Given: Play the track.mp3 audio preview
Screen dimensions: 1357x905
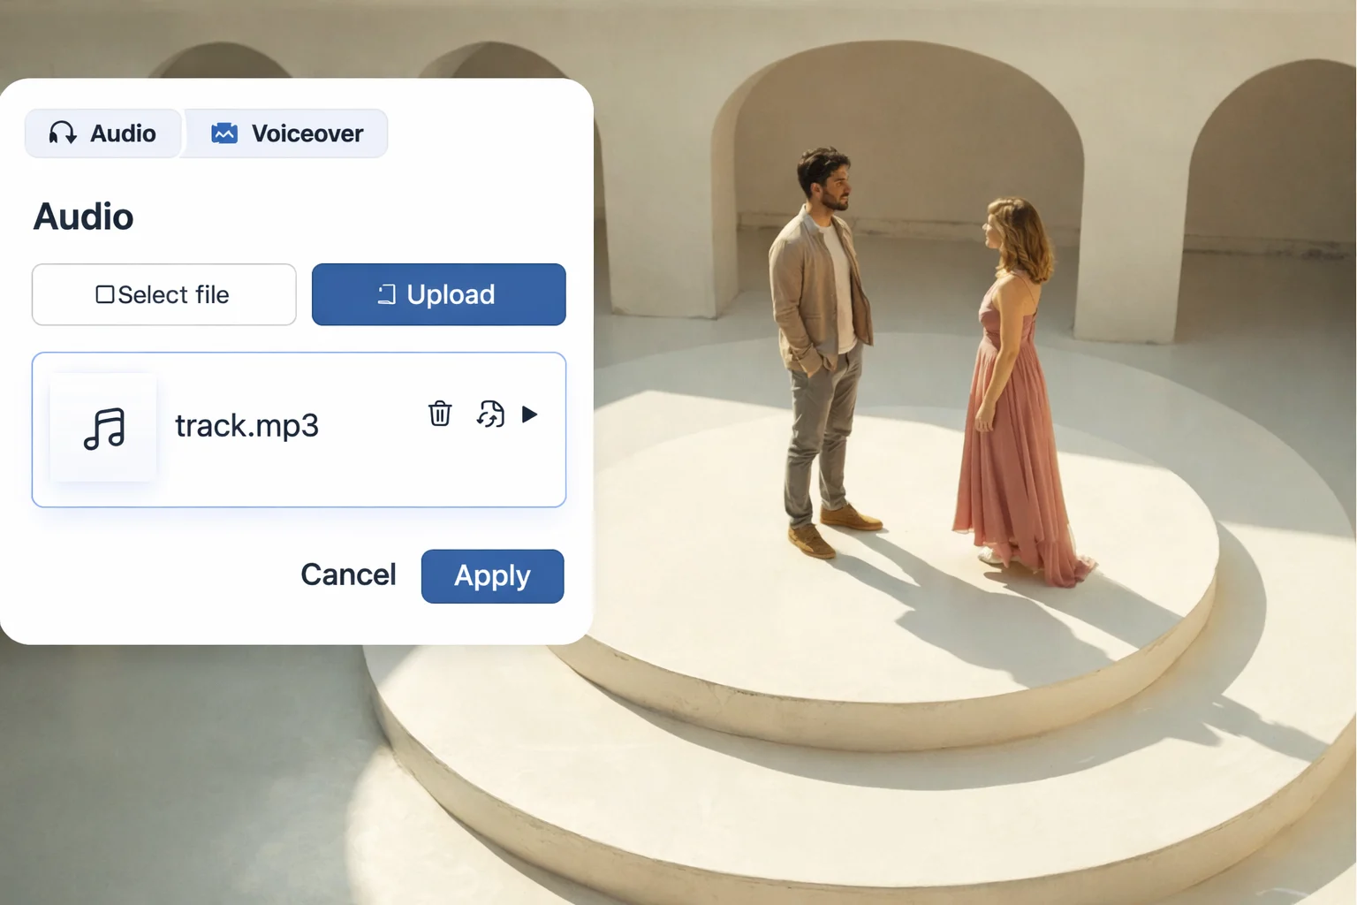Looking at the screenshot, I should tap(529, 414).
